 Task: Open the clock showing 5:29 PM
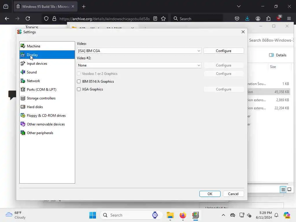264,215
